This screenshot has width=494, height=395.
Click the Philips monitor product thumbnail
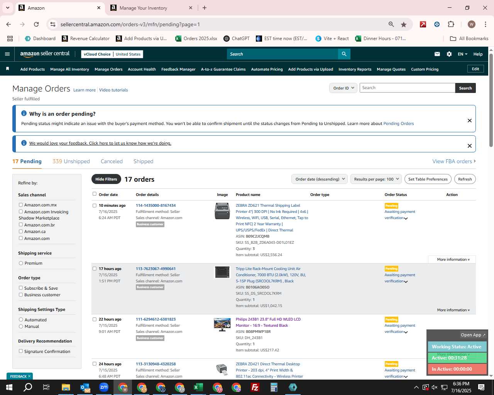coord(222,324)
